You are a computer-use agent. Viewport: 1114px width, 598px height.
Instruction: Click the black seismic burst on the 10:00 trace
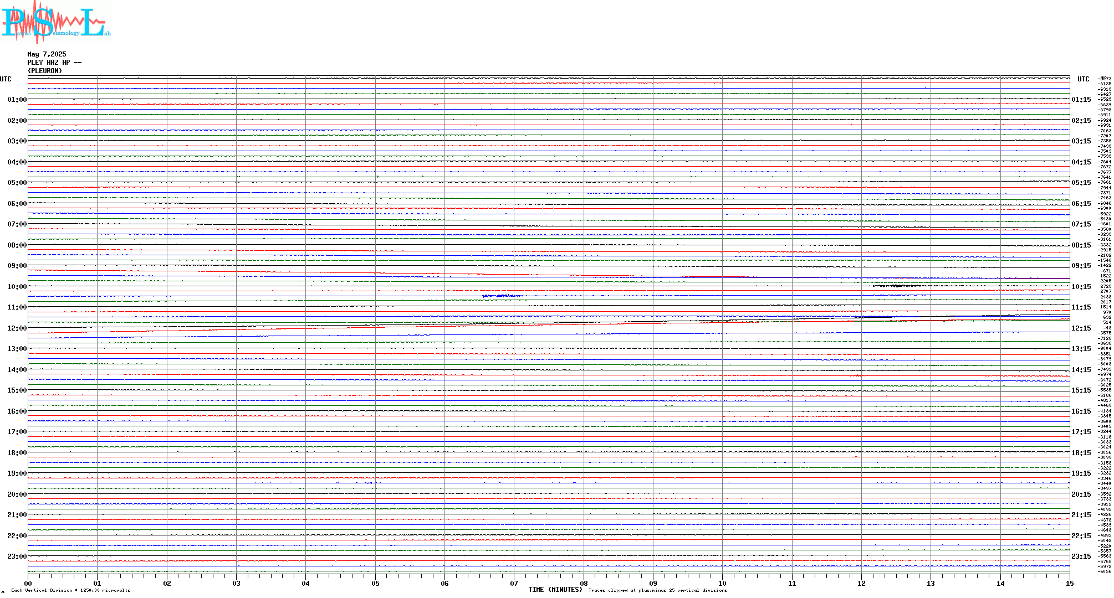(x=898, y=286)
